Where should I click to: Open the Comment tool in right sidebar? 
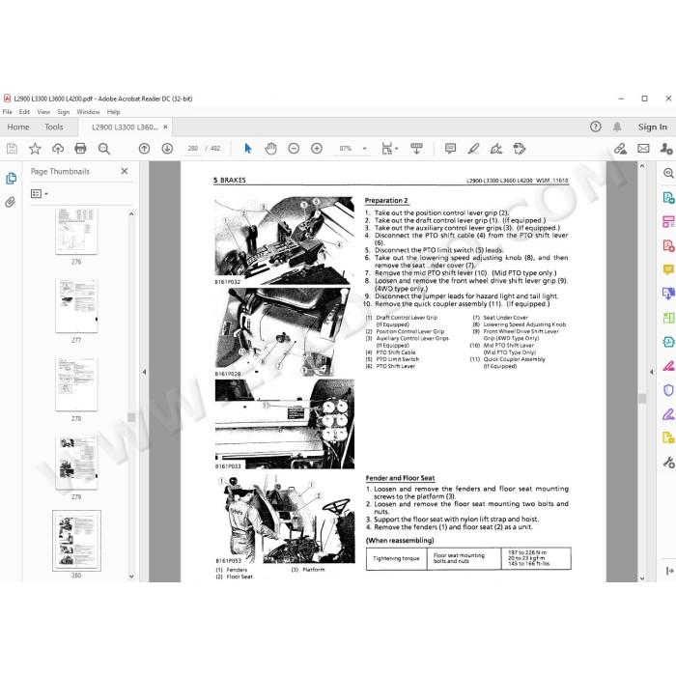[668, 269]
